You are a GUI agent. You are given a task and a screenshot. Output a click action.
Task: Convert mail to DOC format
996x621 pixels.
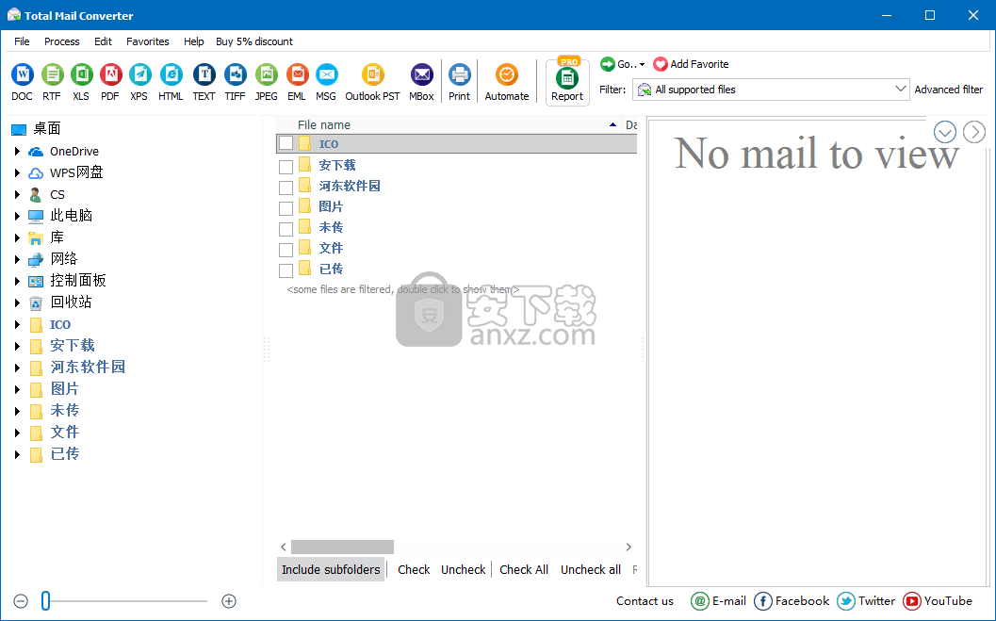point(23,82)
